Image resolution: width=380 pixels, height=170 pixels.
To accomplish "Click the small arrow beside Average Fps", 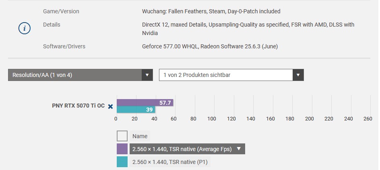I will [x=239, y=149].
